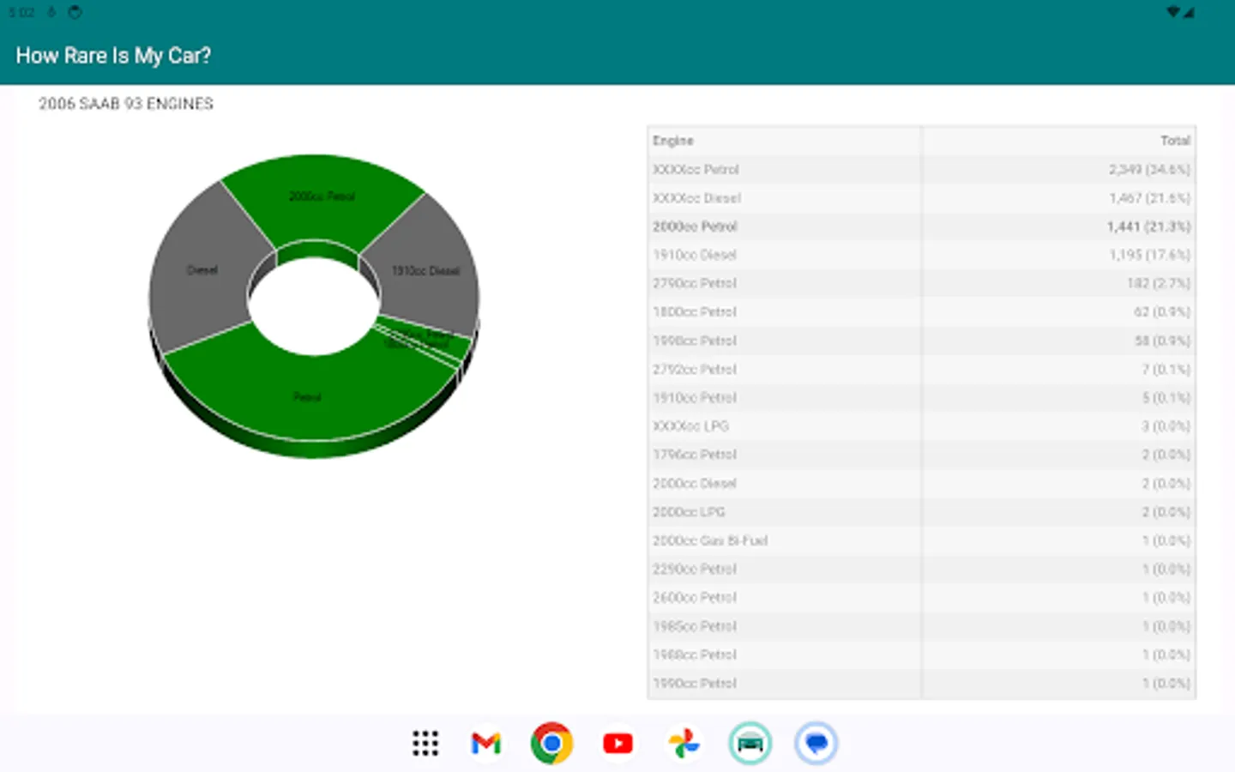Screen dimensions: 1235x772
Task: Select the gray Diesel slice labeled only Diesel
Action: point(202,270)
